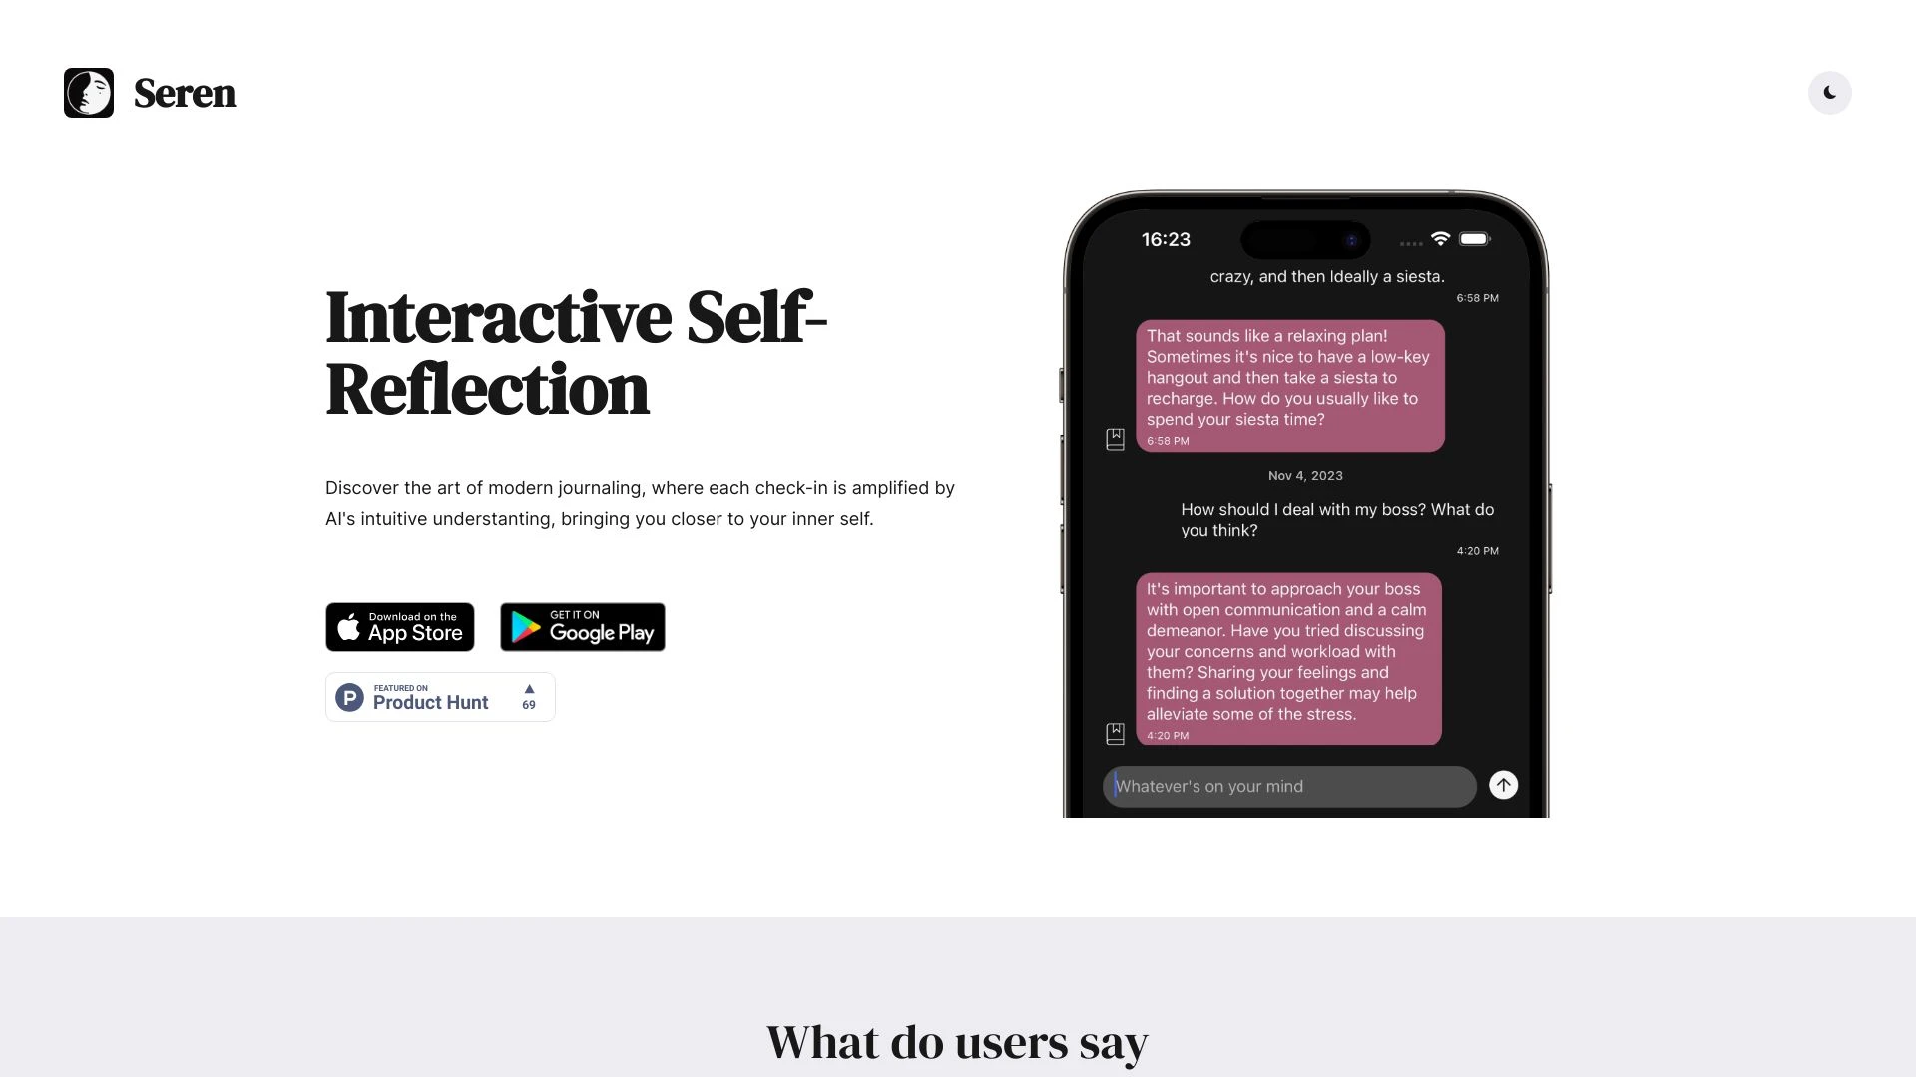Expand the Google Play dropdown options
This screenshot has height=1077, width=1916.
582,627
